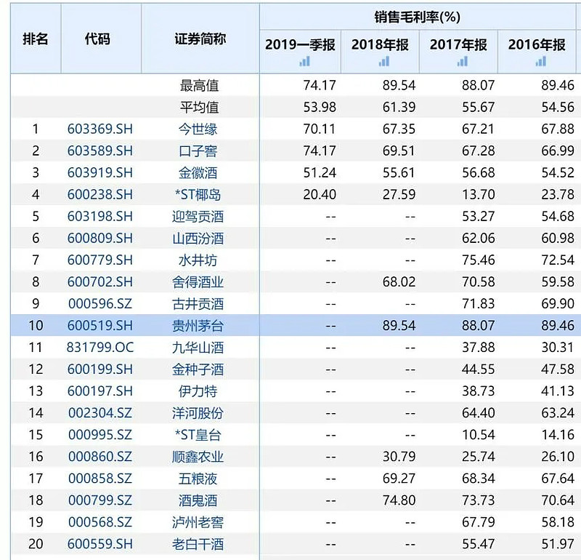The image size is (581, 560).
Task: Select 水井坊 2017年报 value 75.46
Action: (x=478, y=260)
